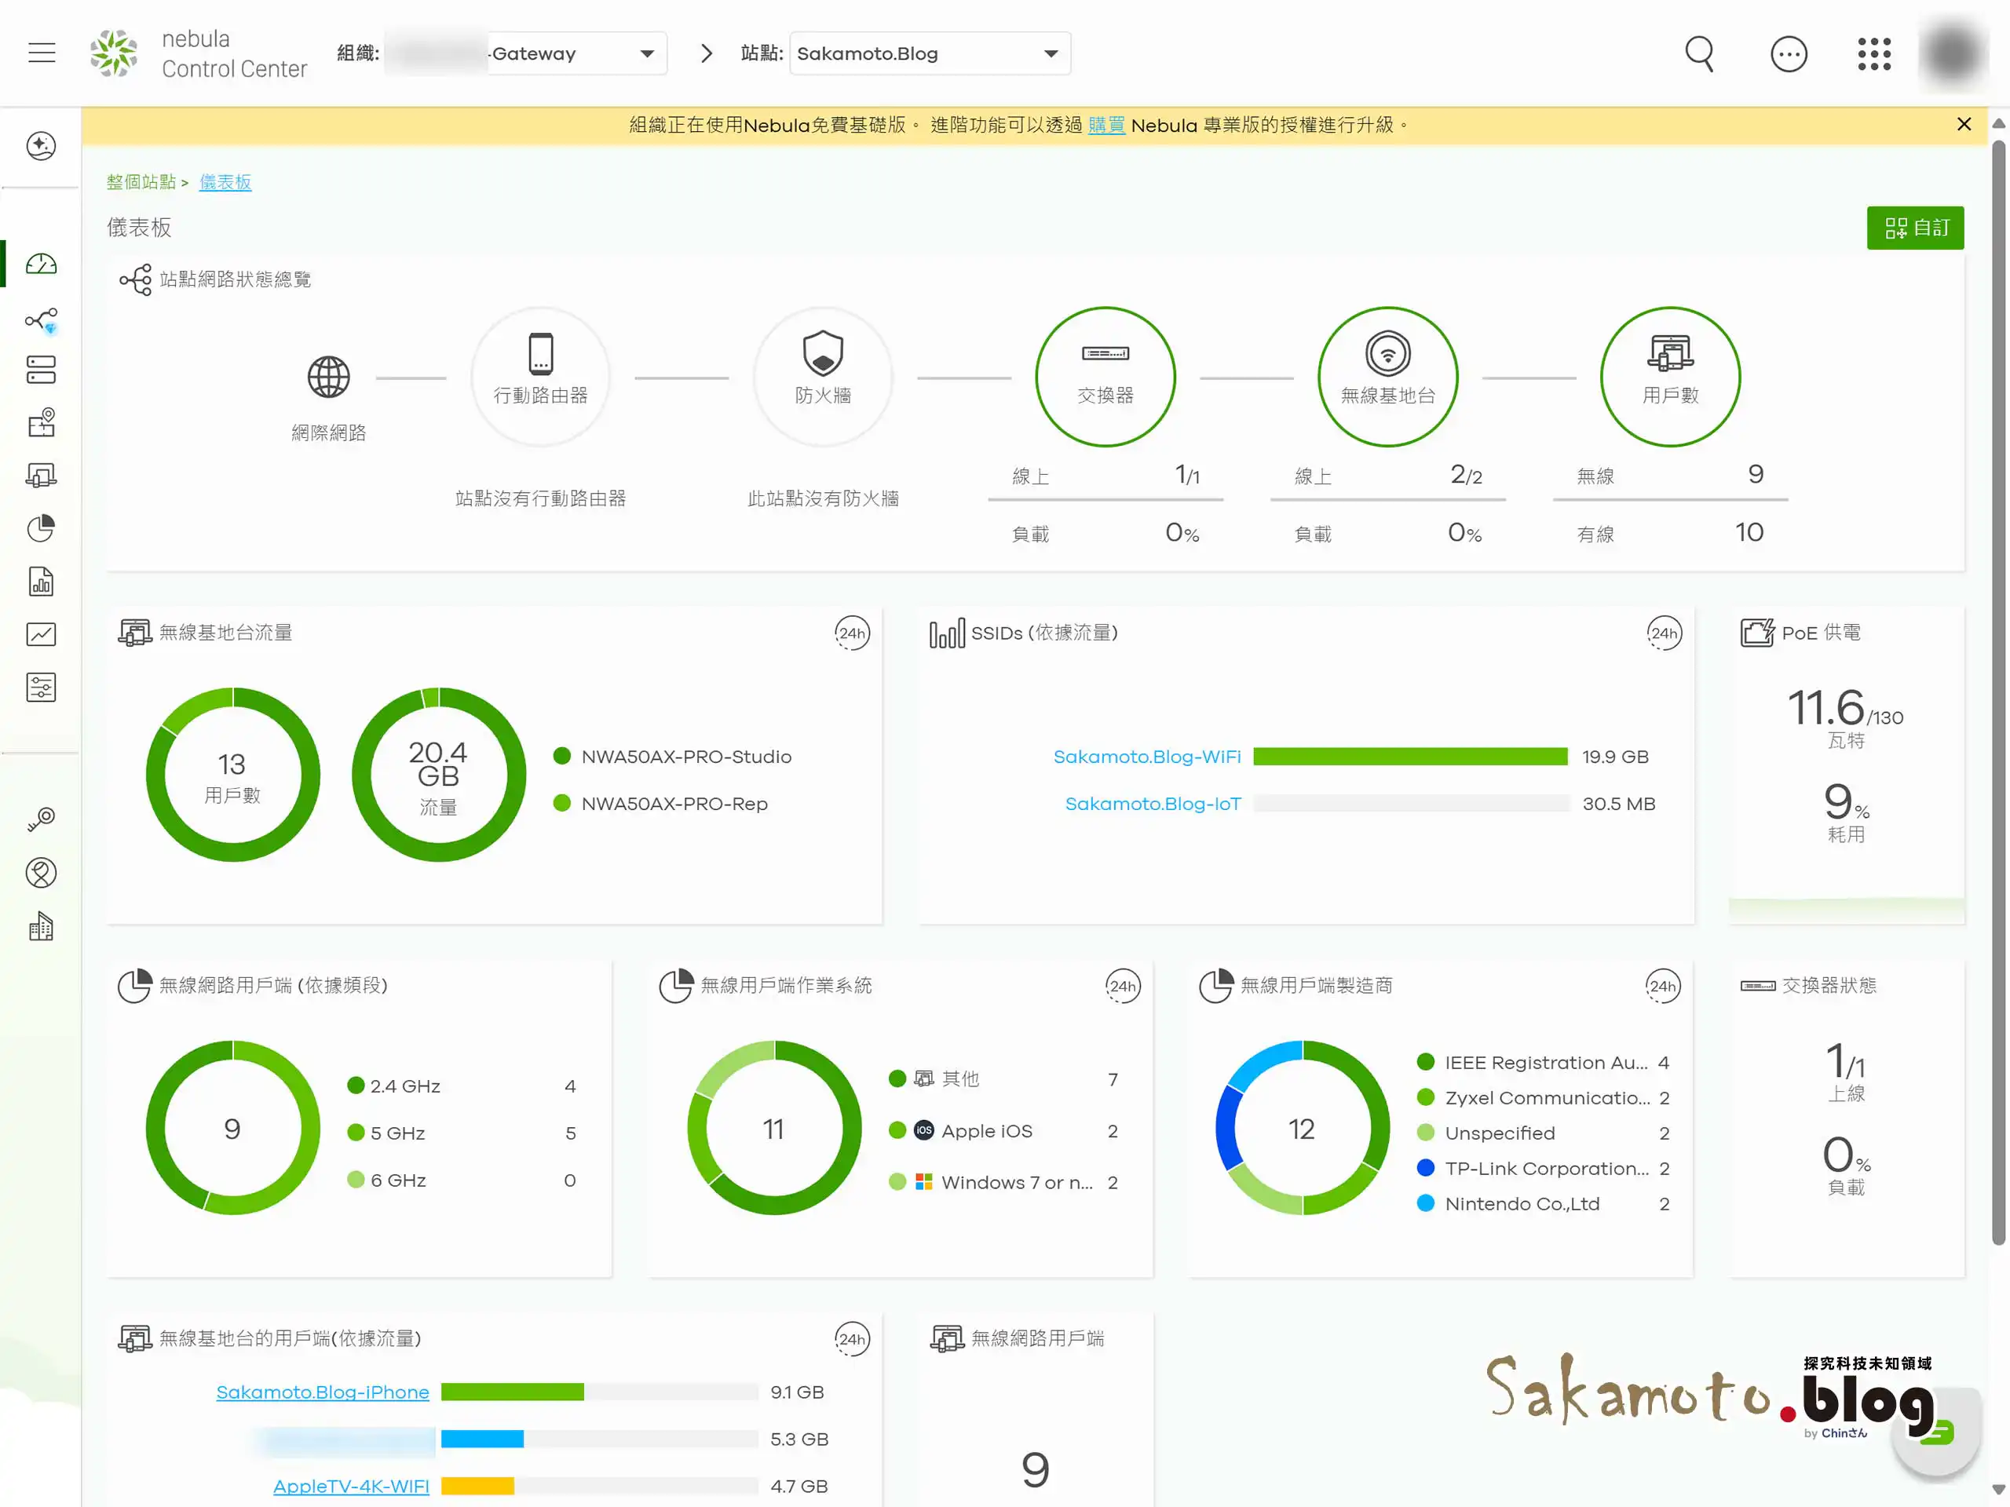
Task: Open the topology sidebar icon
Action: point(41,319)
